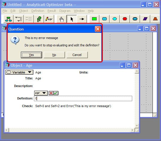
Task: Discard definition edit with red X
Action: 51,93
